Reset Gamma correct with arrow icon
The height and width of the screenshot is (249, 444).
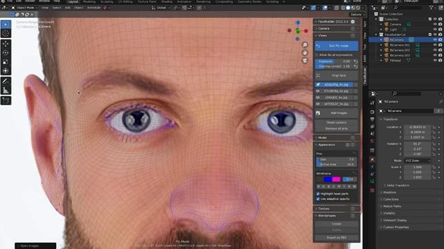click(356, 66)
